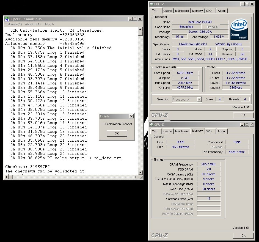The height and width of the screenshot is (242, 259).
Task: Switch to About tab in upper CPU-Z window
Action: 222,11
